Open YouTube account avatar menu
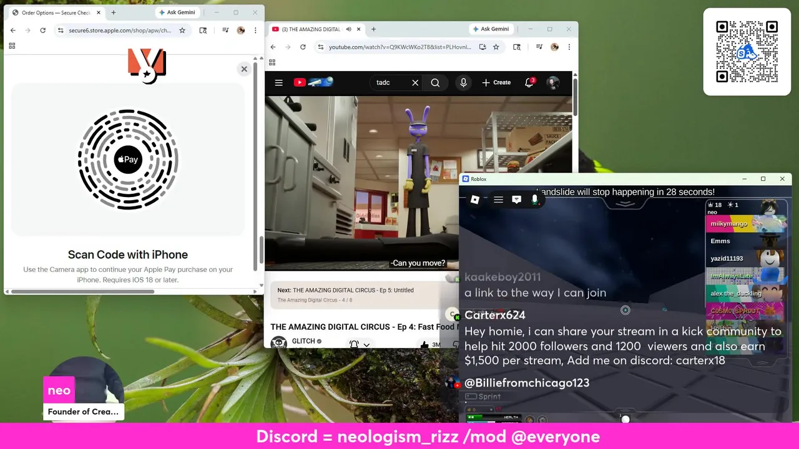This screenshot has width=799, height=449. click(x=552, y=82)
